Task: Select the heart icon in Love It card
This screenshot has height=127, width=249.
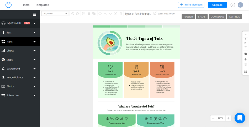Action: pyautogui.click(x=110, y=67)
